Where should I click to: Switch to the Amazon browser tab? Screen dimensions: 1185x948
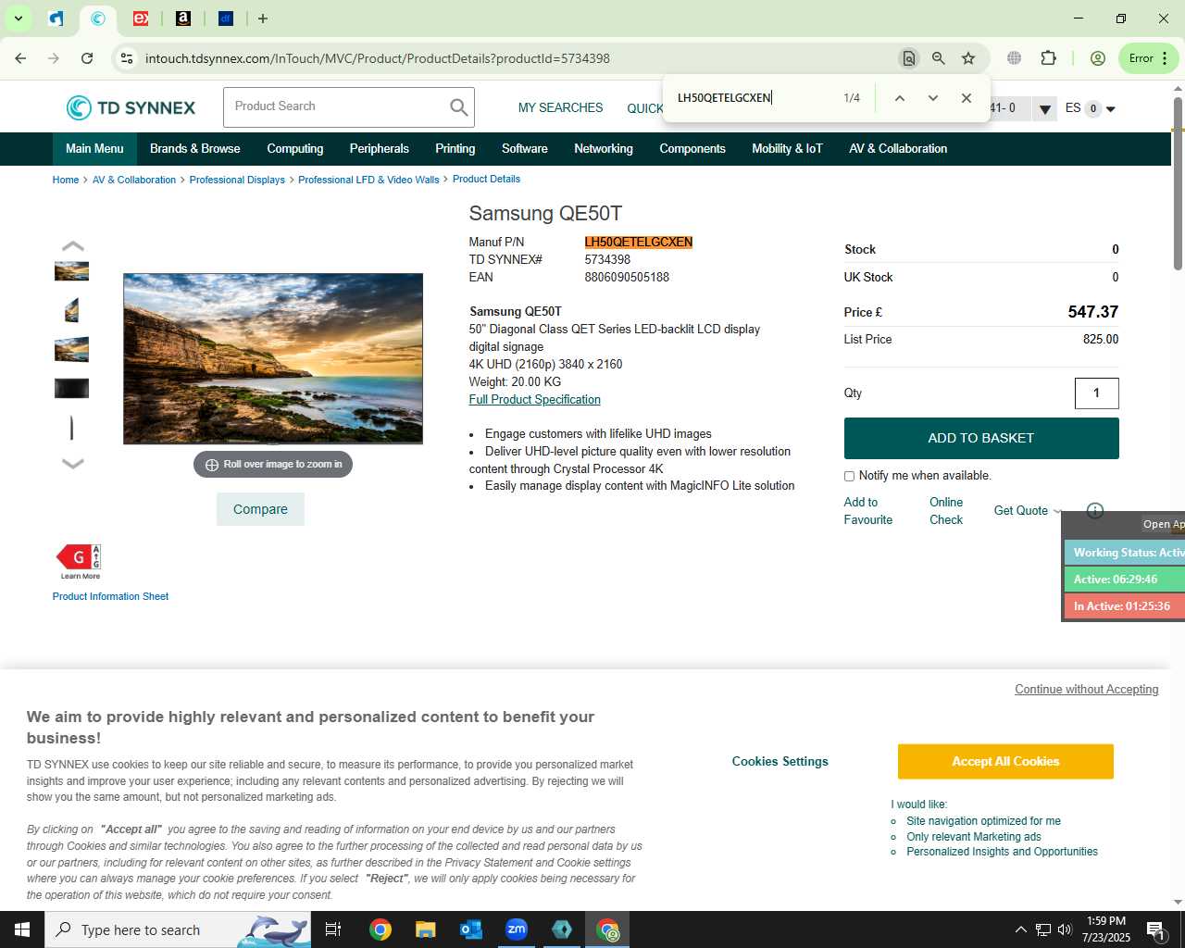point(183,19)
